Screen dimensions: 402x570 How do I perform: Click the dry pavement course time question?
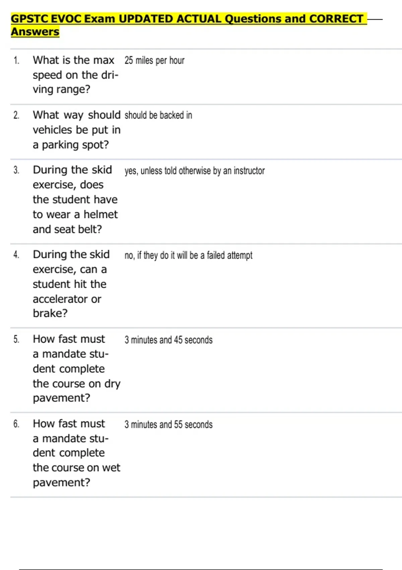pyautogui.click(x=76, y=368)
